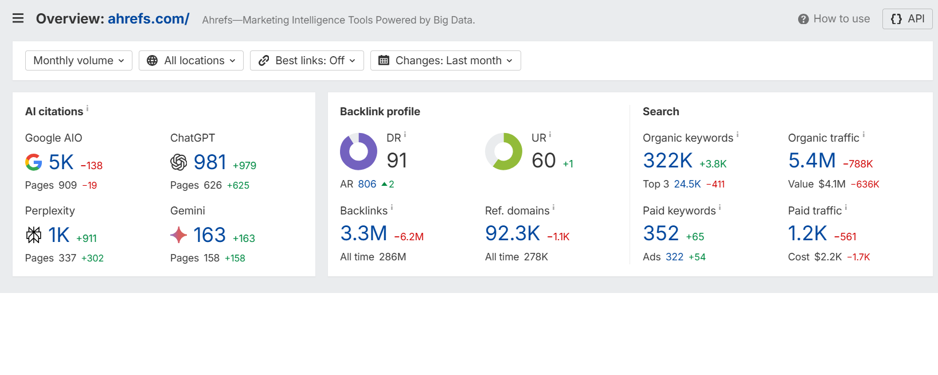
Task: Click the Perplexity logo icon
Action: (x=34, y=235)
